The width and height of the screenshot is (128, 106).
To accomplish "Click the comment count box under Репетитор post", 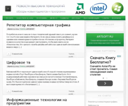I will [x=9, y=54].
